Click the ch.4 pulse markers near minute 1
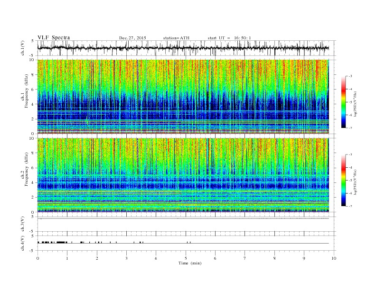 point(62,242)
